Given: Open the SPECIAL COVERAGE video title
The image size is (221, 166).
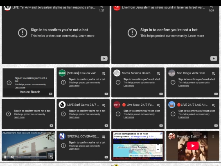Looking at the screenshot, I should [x=83, y=136].
